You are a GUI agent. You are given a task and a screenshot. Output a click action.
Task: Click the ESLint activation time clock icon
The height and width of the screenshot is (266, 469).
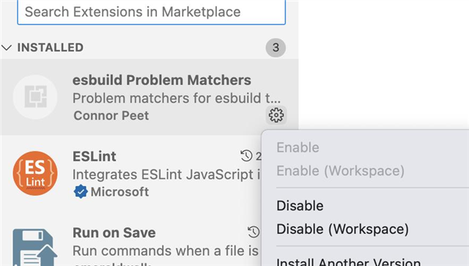246,156
